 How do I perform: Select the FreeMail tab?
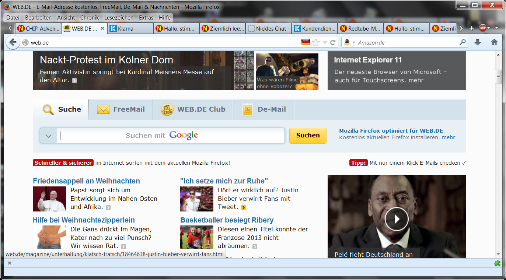click(121, 109)
